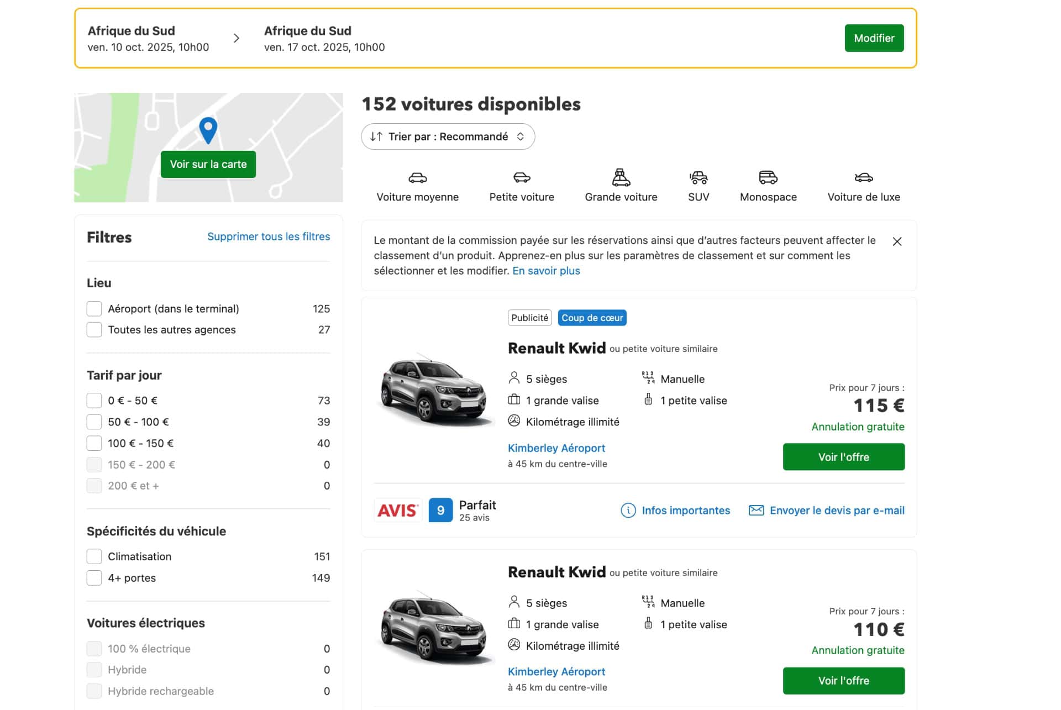Click Voir l'offre for the 115 € Kwid
The width and height of the screenshot is (1061, 710).
pos(843,457)
